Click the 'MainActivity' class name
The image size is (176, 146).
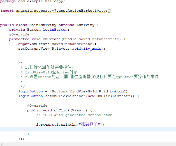[x=43, y=25]
